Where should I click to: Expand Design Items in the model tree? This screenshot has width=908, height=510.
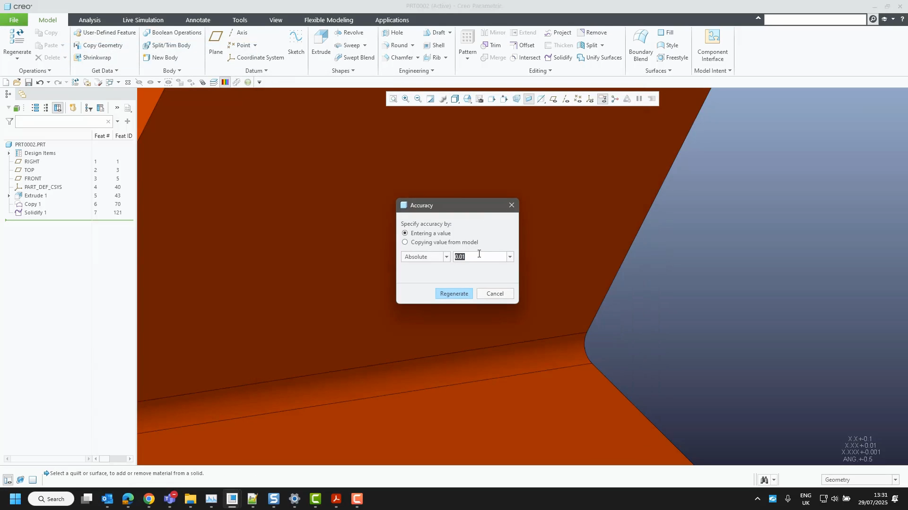9,153
